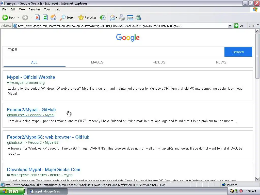Image resolution: width=260 pixels, height=195 pixels.
Task: Click the first system tray icon
Action: click(232, 191)
